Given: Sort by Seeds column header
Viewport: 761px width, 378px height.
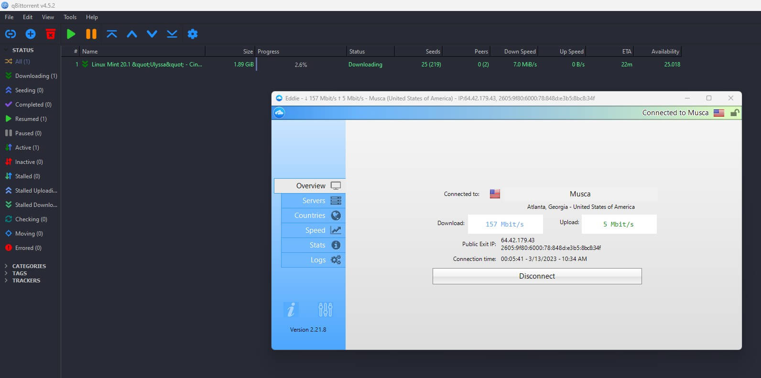Looking at the screenshot, I should [419, 51].
